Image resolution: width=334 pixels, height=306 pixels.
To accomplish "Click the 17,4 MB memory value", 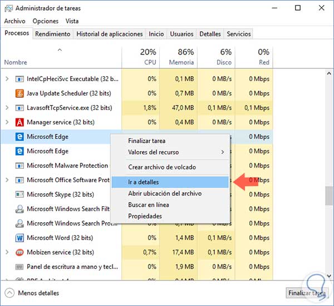I will [x=183, y=253].
